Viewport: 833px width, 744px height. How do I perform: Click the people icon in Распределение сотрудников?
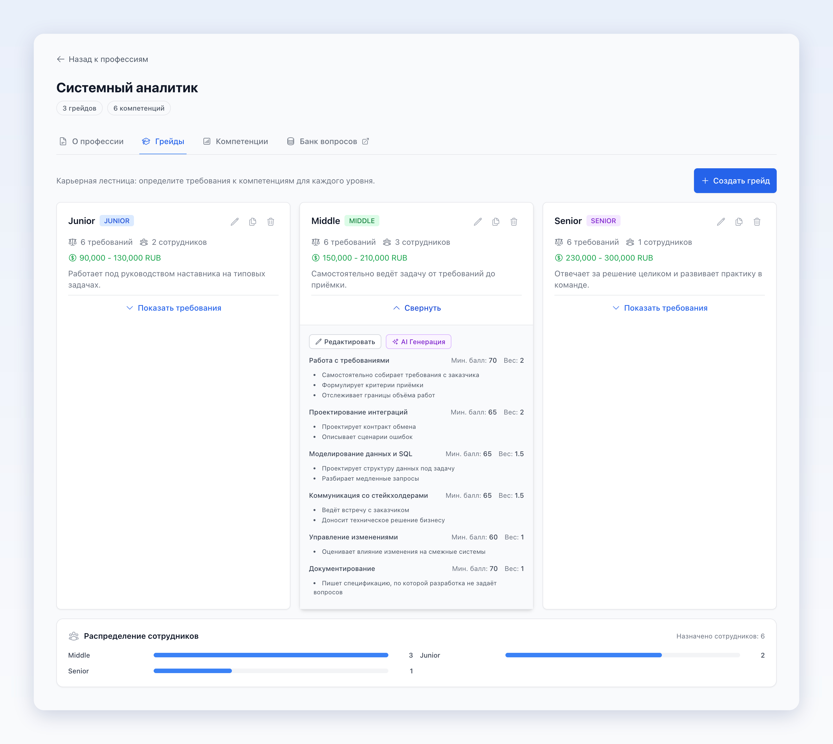(x=73, y=636)
